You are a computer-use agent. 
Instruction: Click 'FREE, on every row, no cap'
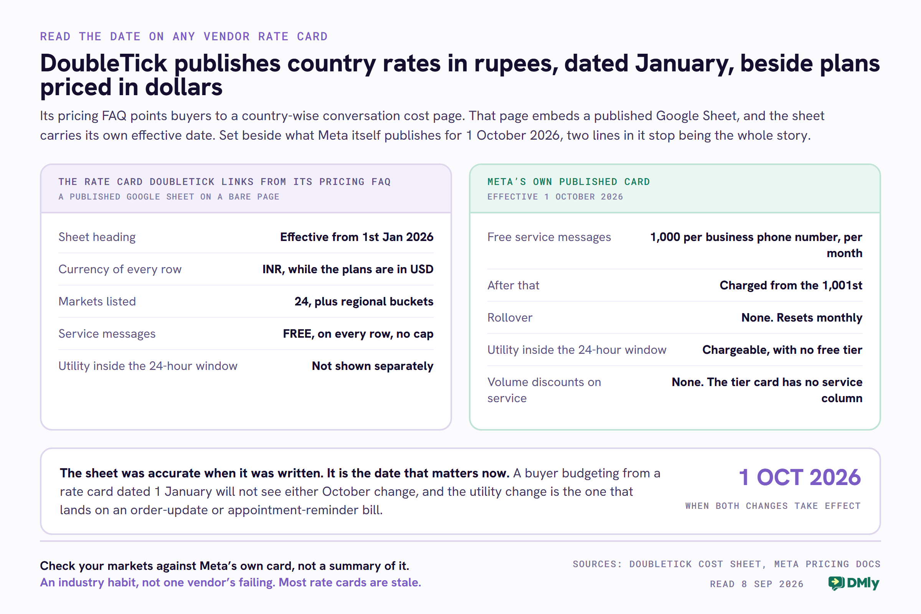pyautogui.click(x=358, y=333)
